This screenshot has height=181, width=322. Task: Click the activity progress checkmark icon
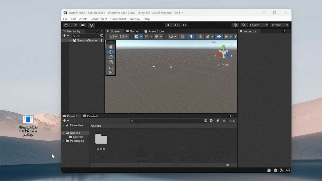click(288, 170)
